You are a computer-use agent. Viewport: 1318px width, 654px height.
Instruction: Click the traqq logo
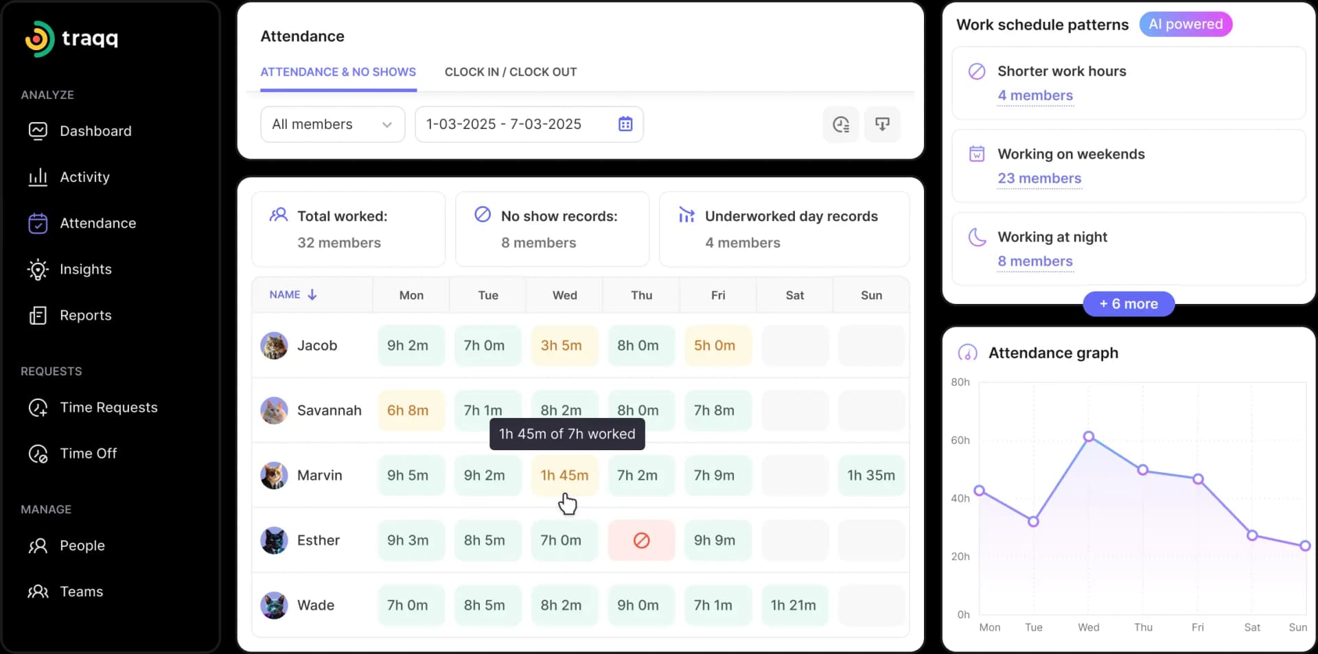[71, 38]
